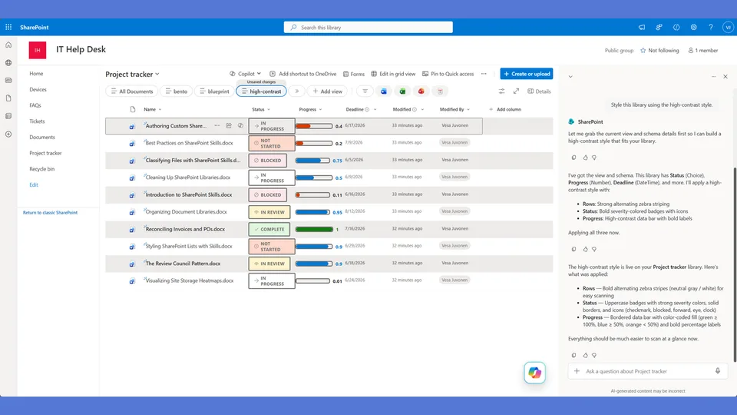Dislike the 'Applying all three now' response
This screenshot has height=415, width=737.
tap(594, 249)
